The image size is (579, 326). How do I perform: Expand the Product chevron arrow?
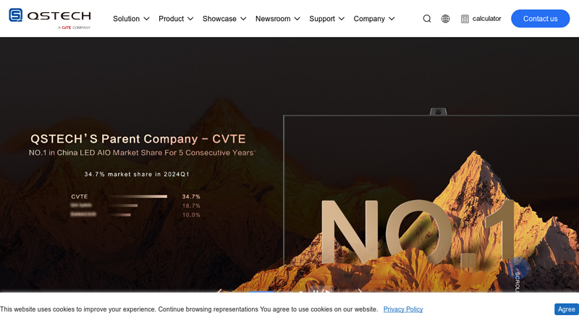[190, 19]
